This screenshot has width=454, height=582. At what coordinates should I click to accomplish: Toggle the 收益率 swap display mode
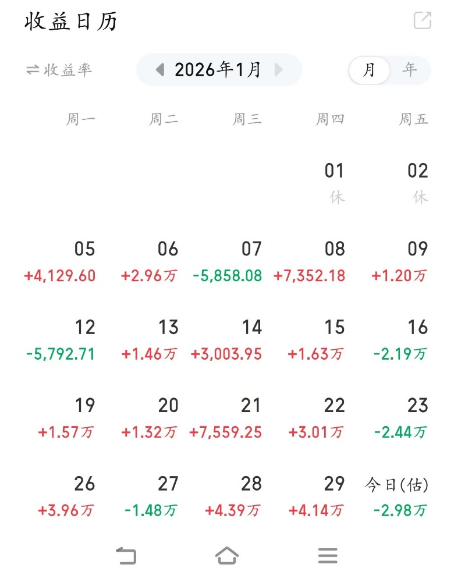[x=59, y=70]
